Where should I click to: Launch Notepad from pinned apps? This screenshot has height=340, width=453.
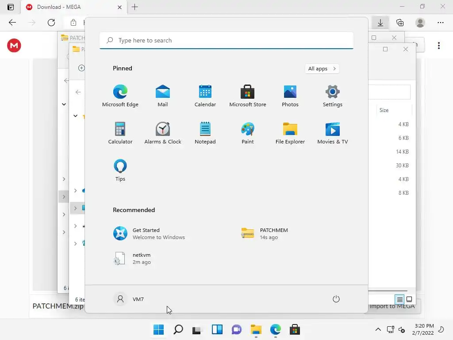pos(205,133)
